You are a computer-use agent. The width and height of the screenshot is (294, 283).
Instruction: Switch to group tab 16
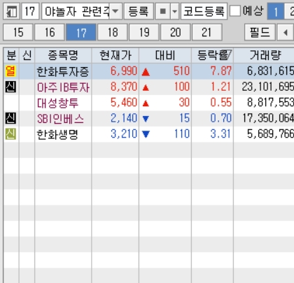point(50,32)
